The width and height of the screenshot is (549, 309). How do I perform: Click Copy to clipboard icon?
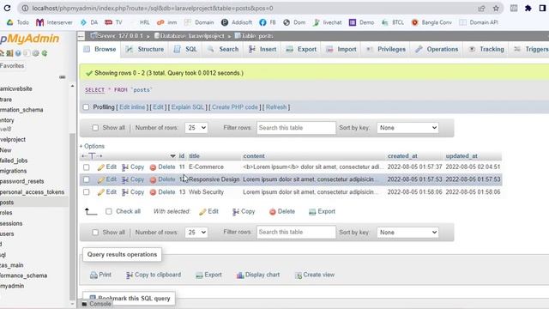click(x=130, y=276)
